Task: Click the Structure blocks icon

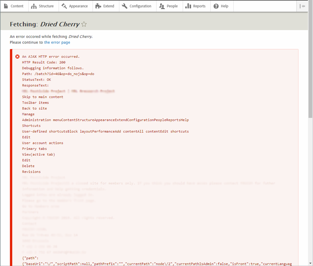Action: pyautogui.click(x=34, y=6)
